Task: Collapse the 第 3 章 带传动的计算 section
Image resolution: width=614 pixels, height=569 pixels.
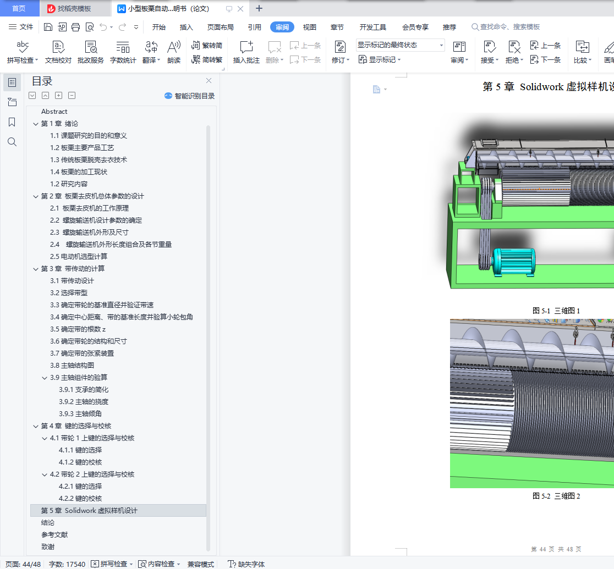Action: coord(36,269)
